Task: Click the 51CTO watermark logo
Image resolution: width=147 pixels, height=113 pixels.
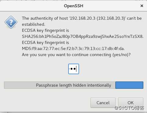Action: [129, 108]
